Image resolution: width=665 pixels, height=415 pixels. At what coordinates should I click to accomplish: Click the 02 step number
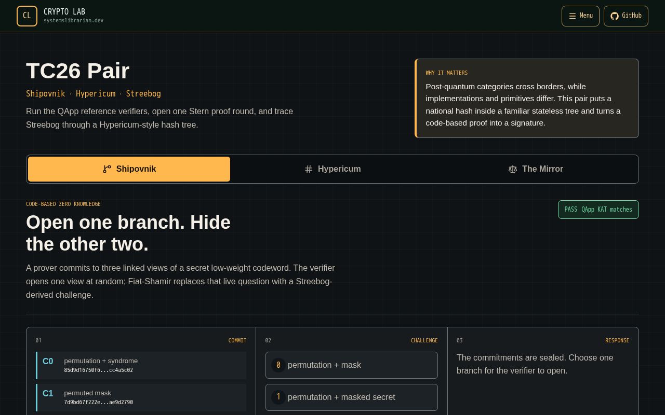[x=268, y=341]
